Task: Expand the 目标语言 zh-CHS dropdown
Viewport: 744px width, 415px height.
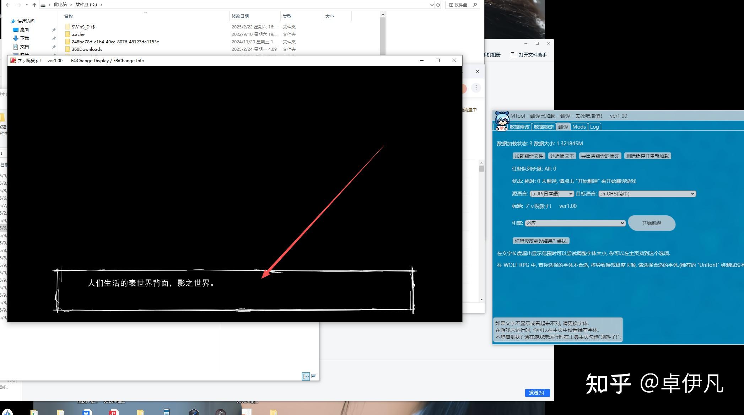Action: point(647,194)
